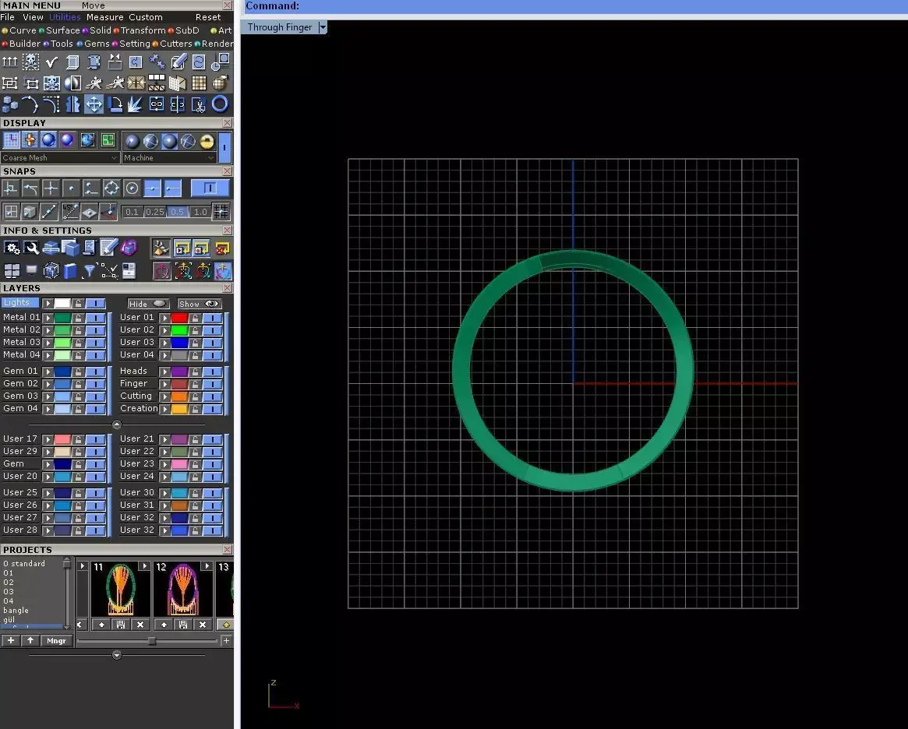Click the funnel filter icon
The image size is (908, 729).
[x=89, y=271]
